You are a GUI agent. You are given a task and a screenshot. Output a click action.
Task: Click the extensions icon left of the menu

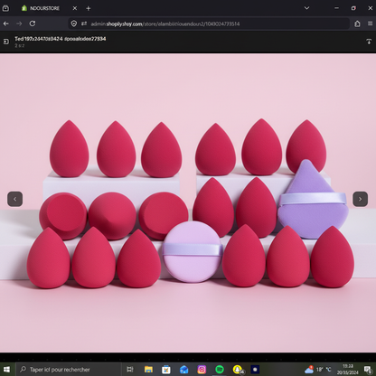tap(357, 23)
